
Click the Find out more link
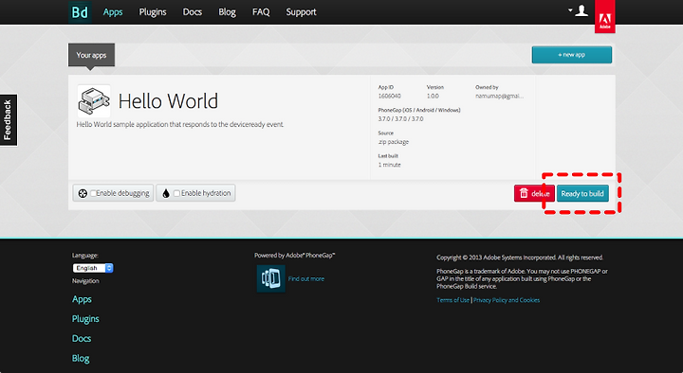306,279
